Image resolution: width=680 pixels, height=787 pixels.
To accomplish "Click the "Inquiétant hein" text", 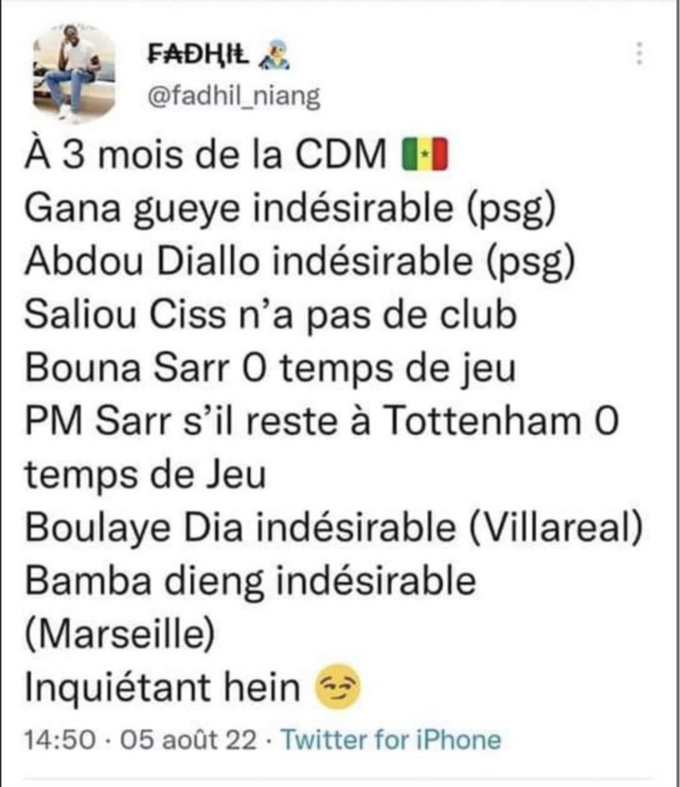I will pyautogui.click(x=162, y=686).
